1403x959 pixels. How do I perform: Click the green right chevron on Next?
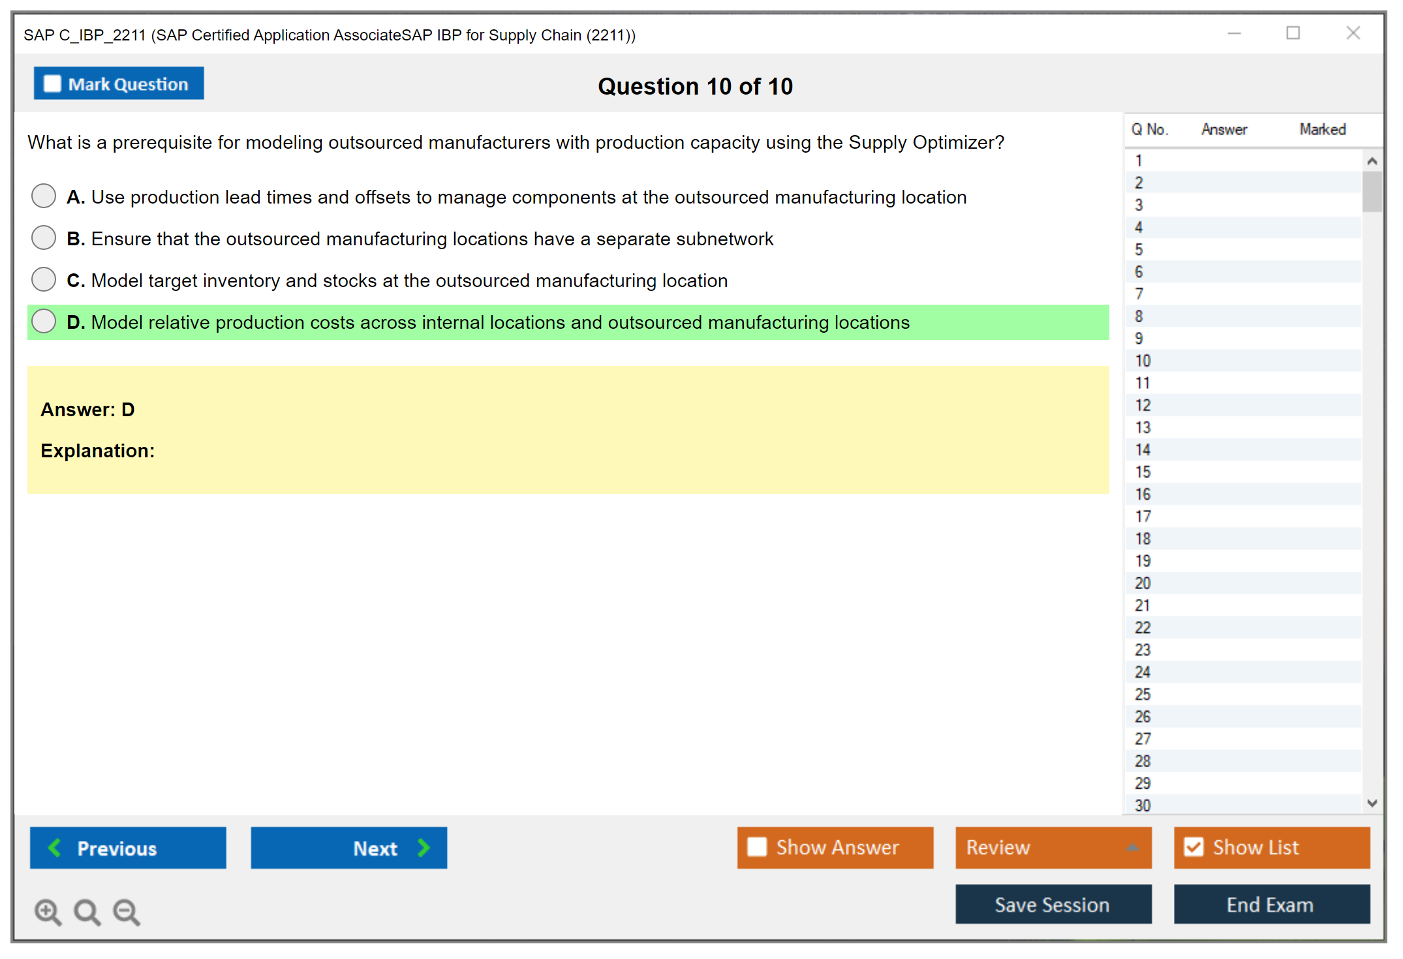tap(424, 847)
